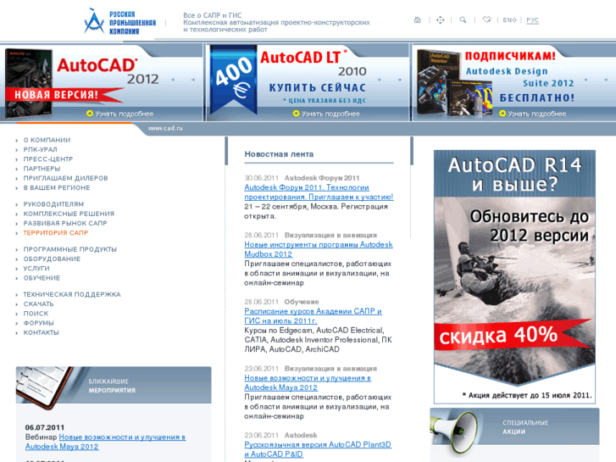Click Узнать подробнее under AutoCAD 2012
616x462 pixels.
pyautogui.click(x=125, y=114)
